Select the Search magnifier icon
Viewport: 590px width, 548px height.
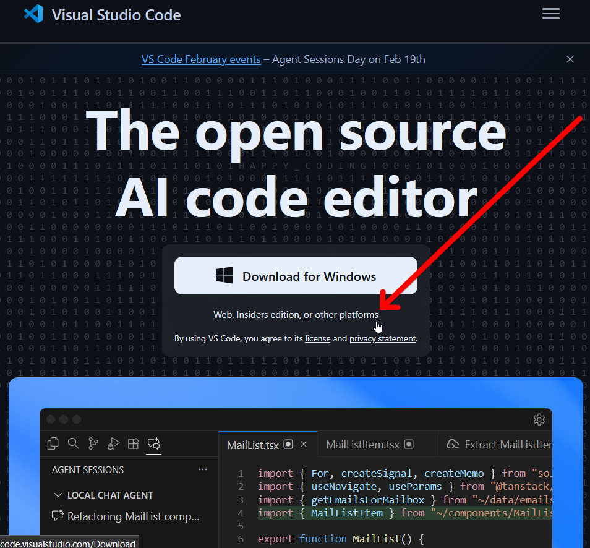point(74,443)
